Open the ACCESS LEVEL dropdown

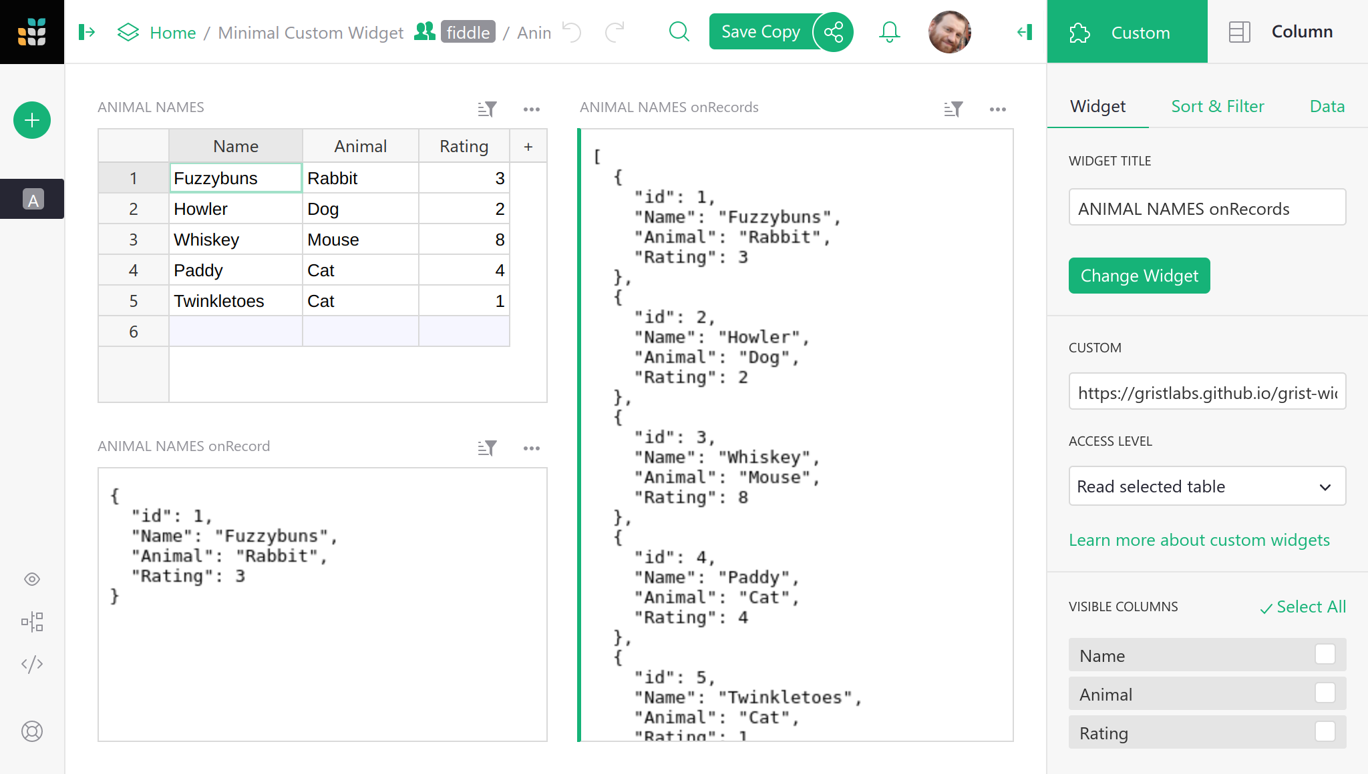click(1206, 486)
